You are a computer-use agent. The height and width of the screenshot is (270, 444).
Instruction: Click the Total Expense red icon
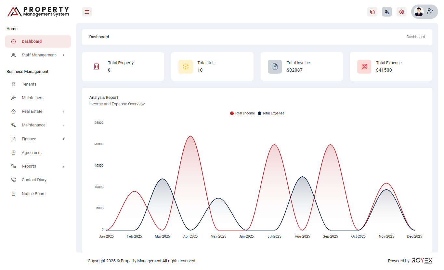364,66
